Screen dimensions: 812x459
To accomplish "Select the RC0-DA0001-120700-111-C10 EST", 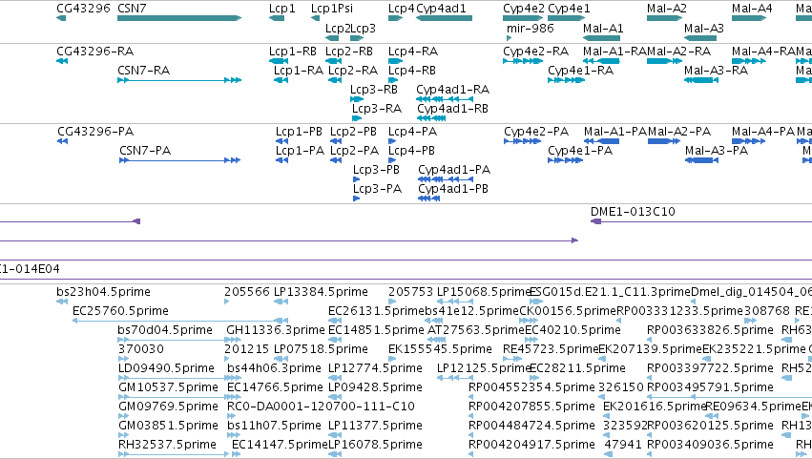I will (x=232, y=416).
